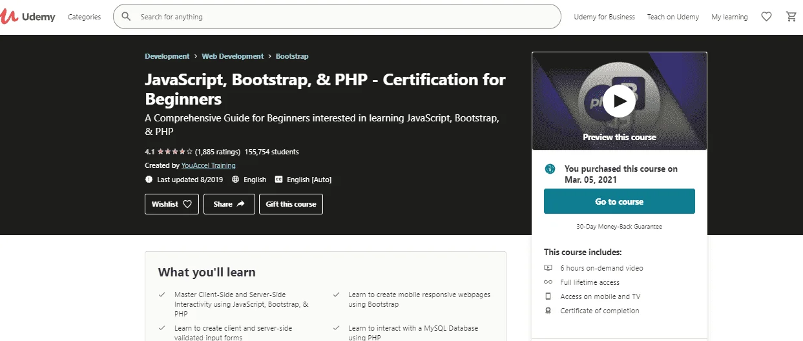The height and width of the screenshot is (341, 803).
Task: Click the mobile access icon
Action: [x=548, y=296]
